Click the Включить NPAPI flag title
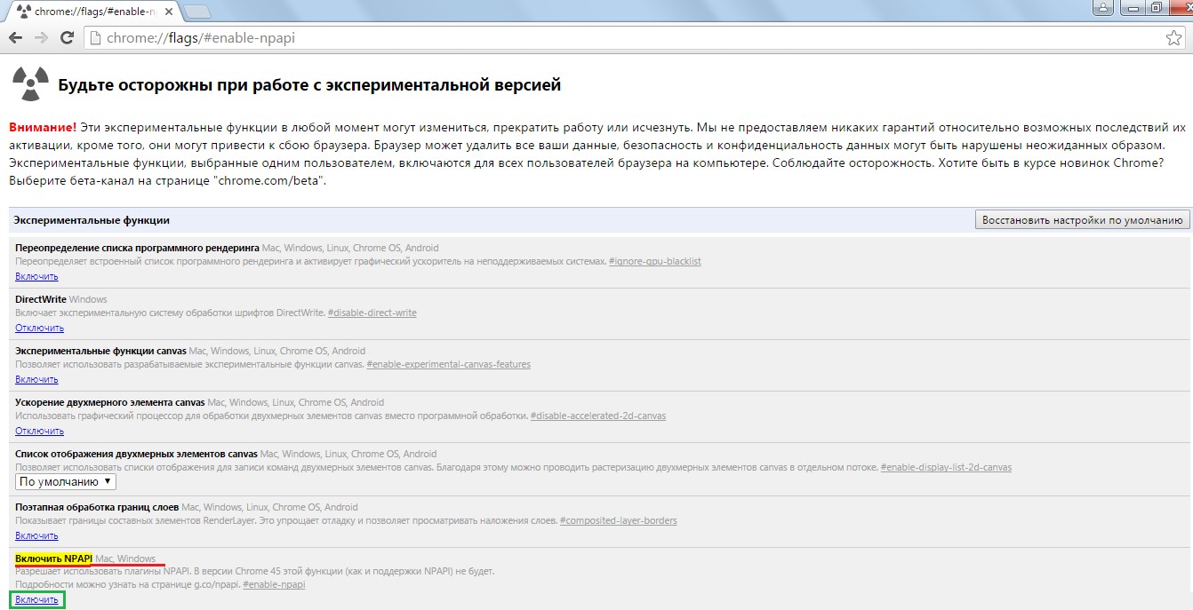 (53, 559)
